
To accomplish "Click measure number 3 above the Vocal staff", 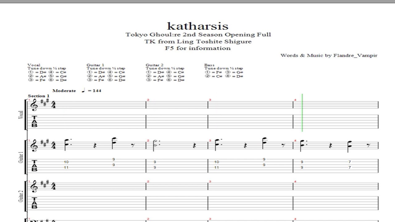I will coord(210,100).
